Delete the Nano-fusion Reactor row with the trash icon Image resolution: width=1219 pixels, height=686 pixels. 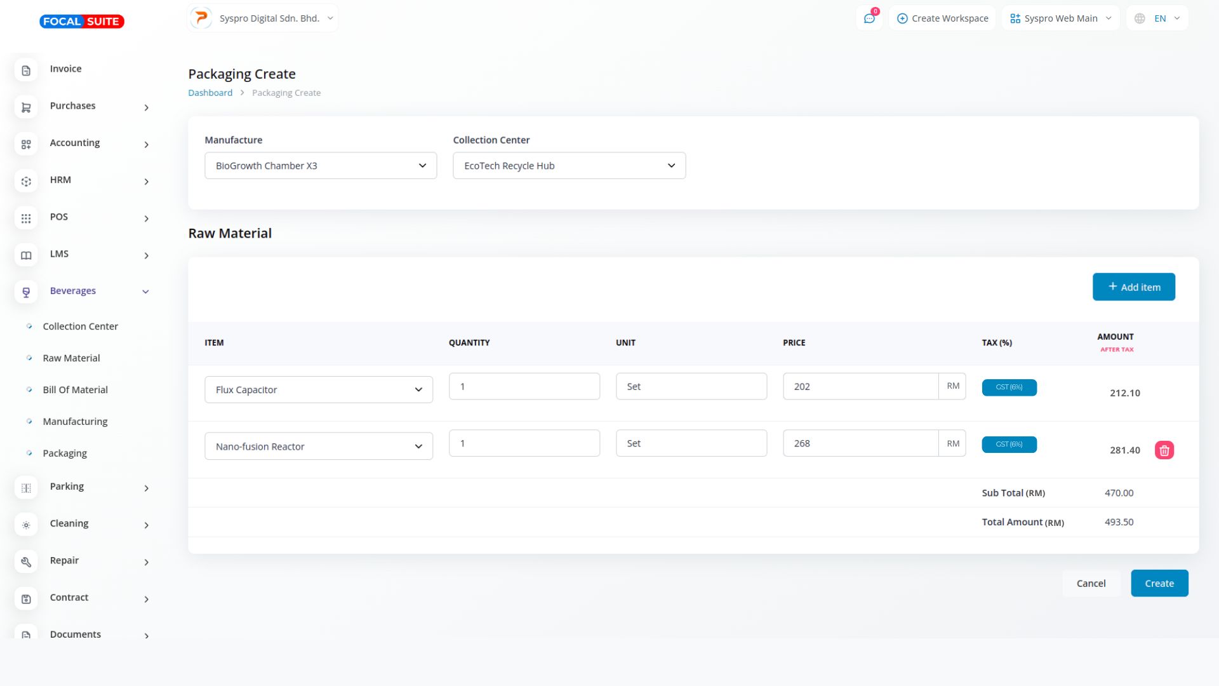(1164, 450)
